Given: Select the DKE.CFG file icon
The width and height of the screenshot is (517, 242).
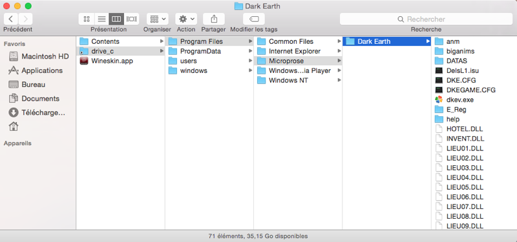Looking at the screenshot, I should coord(439,80).
